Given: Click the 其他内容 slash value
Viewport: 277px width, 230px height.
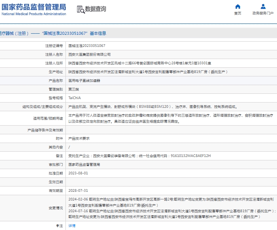Looking at the screenshot, I should pos(69,147).
